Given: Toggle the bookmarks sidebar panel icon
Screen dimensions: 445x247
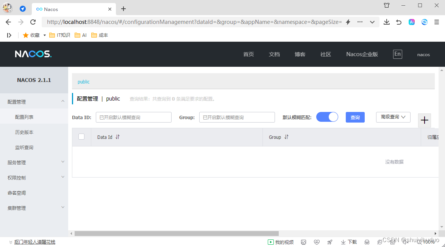Looking at the screenshot, I should (9, 35).
